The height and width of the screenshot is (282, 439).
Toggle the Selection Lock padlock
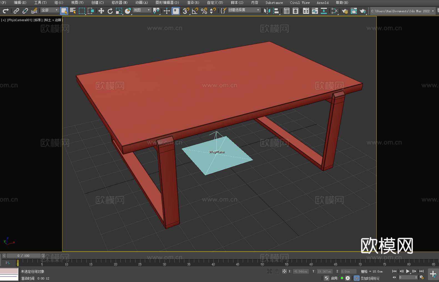pos(277,271)
